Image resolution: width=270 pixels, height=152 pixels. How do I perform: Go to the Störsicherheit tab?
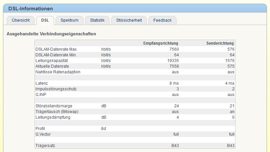(x=129, y=20)
